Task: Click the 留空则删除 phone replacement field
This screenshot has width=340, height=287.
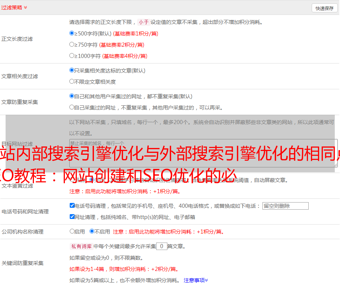Action: tap(285, 206)
